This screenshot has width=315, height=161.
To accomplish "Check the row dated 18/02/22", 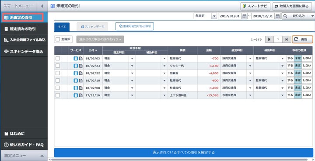I will pyautogui.click(x=58, y=73).
